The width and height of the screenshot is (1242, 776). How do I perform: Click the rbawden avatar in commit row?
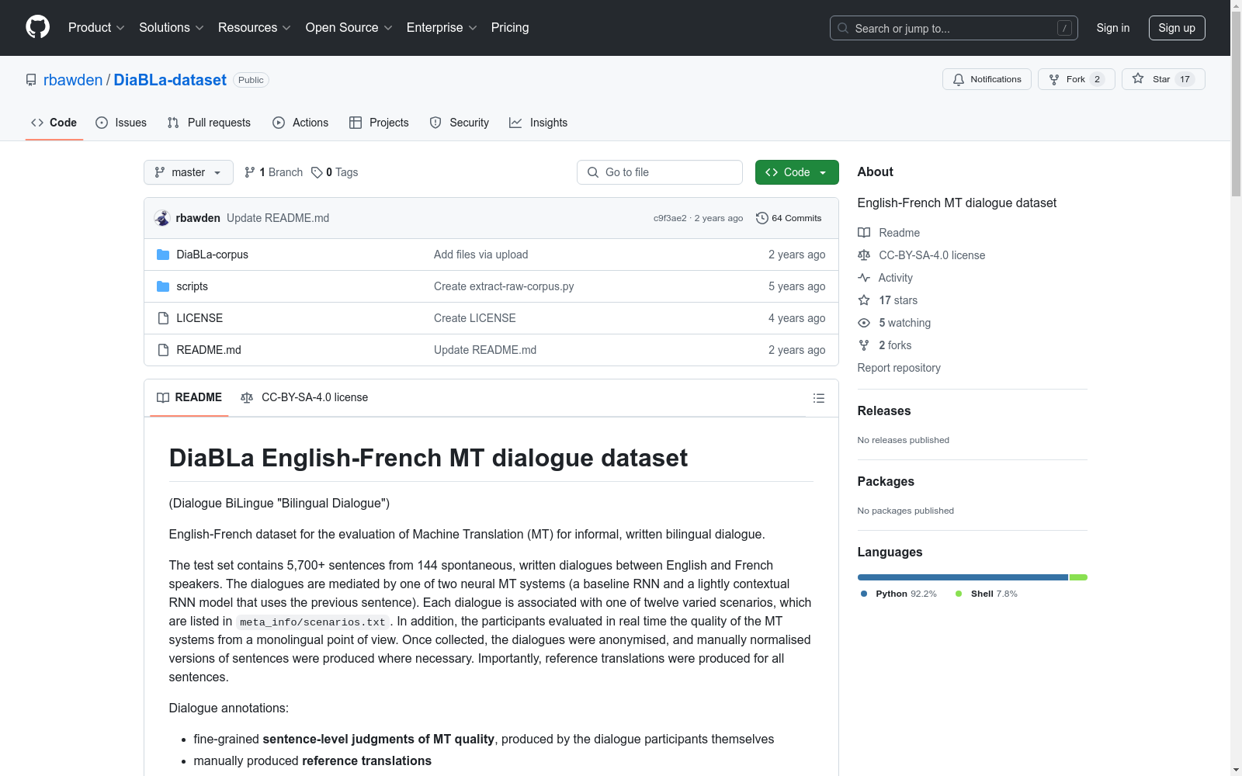(162, 218)
